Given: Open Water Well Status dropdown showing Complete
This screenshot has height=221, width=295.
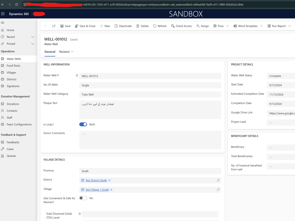Looking at the screenshot, I should coord(281,76).
